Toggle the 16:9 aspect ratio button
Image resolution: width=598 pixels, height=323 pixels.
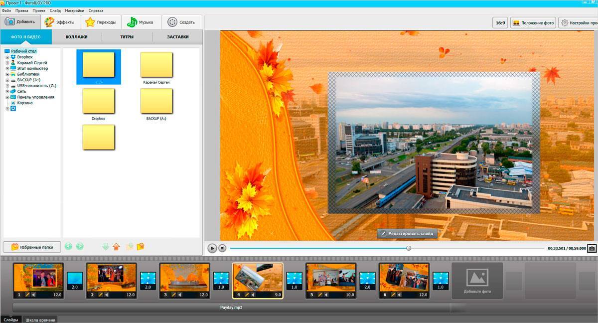coord(499,23)
